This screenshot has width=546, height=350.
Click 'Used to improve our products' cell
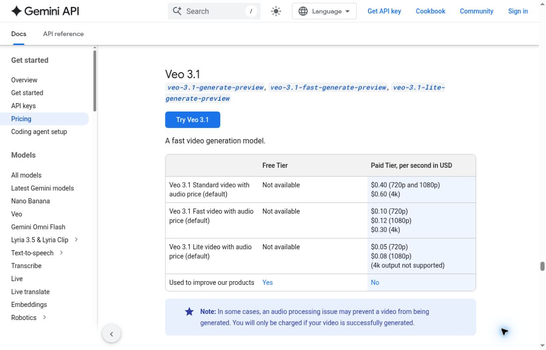(x=212, y=283)
